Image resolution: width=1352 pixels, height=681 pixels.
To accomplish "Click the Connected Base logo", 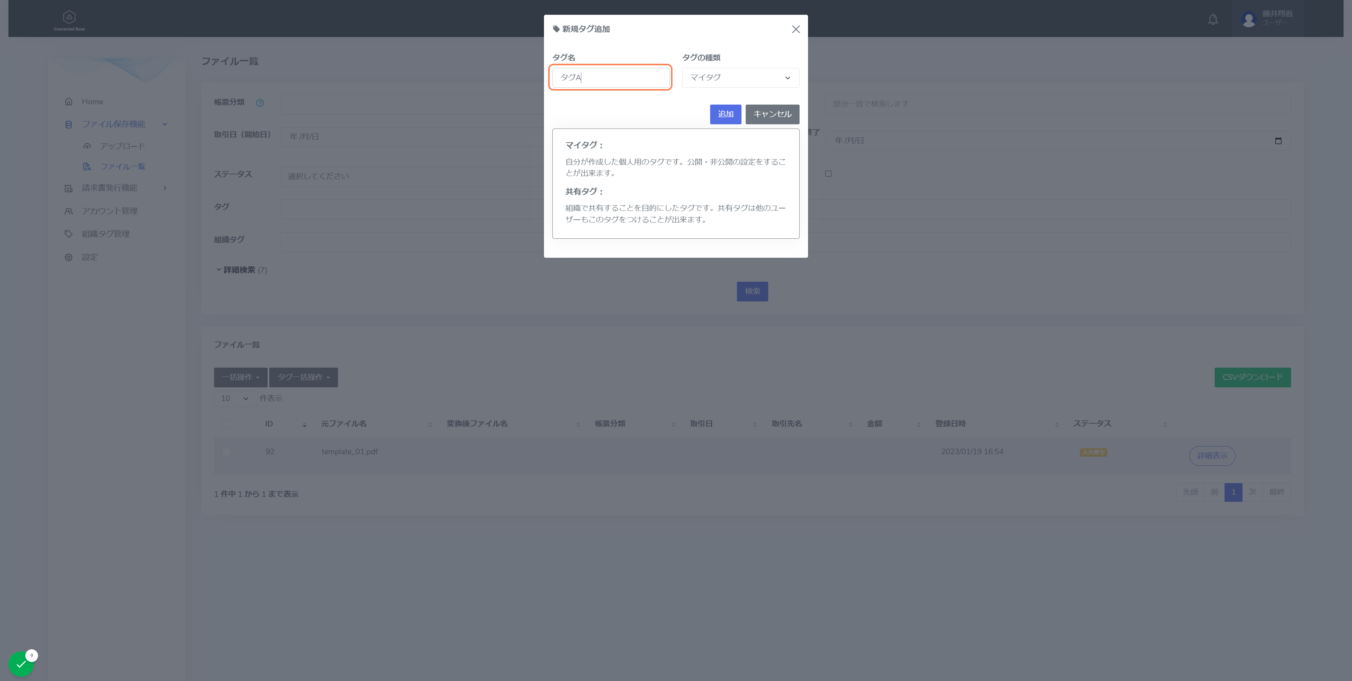I will pyautogui.click(x=69, y=20).
